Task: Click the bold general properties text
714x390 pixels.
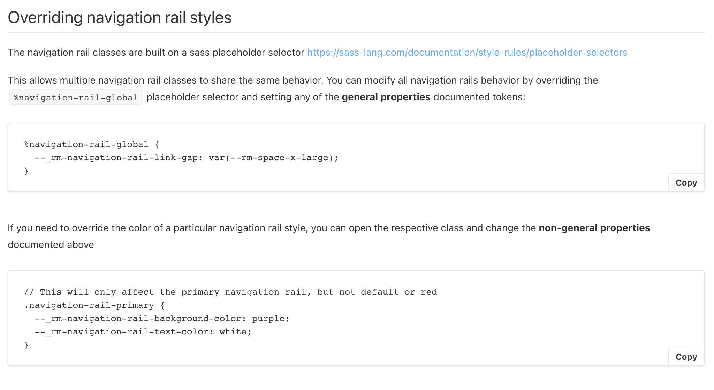Action: click(386, 97)
